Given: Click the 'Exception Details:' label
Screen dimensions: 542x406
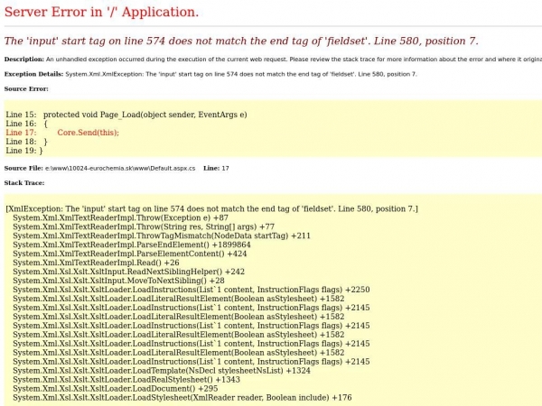Looking at the screenshot, I should [x=34, y=73].
